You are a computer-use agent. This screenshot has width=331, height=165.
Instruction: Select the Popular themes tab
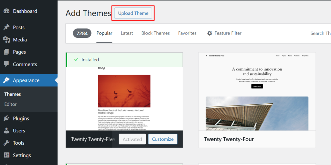pyautogui.click(x=104, y=33)
